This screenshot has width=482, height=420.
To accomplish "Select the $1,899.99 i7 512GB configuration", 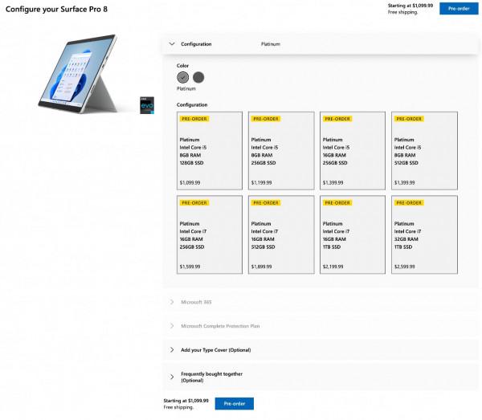I will coord(280,234).
